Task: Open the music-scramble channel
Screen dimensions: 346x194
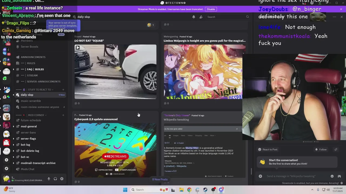Action: [x=40, y=101]
